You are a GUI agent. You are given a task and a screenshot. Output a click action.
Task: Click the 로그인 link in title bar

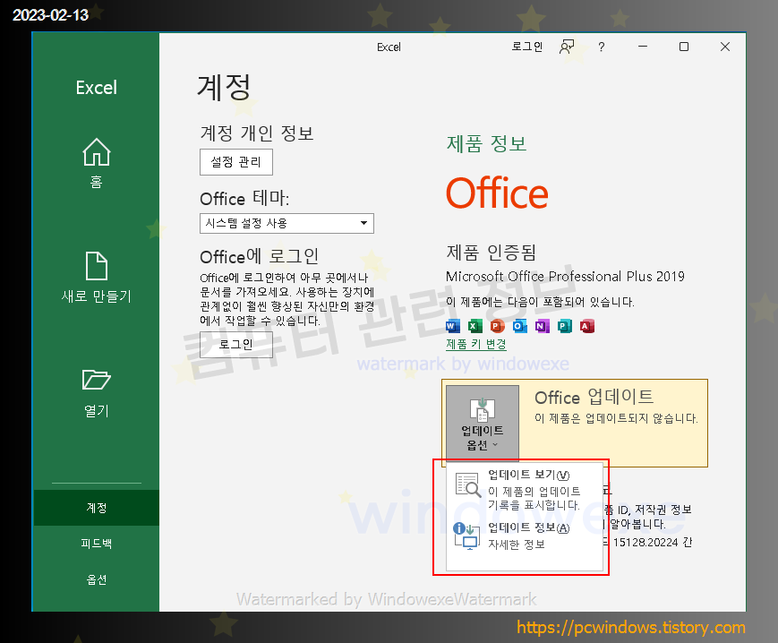point(527,47)
